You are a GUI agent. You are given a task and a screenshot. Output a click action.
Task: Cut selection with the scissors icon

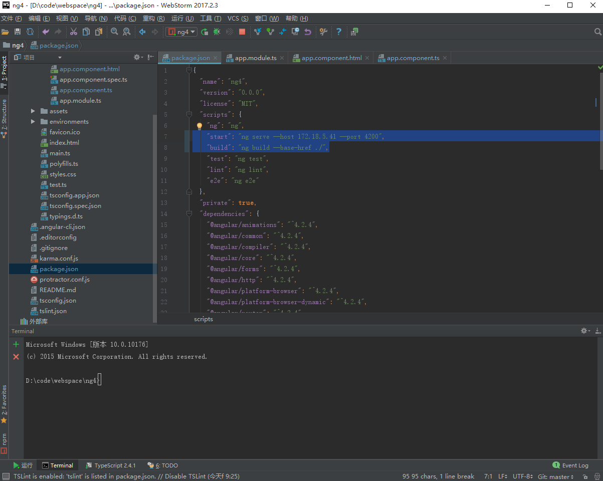click(74, 32)
